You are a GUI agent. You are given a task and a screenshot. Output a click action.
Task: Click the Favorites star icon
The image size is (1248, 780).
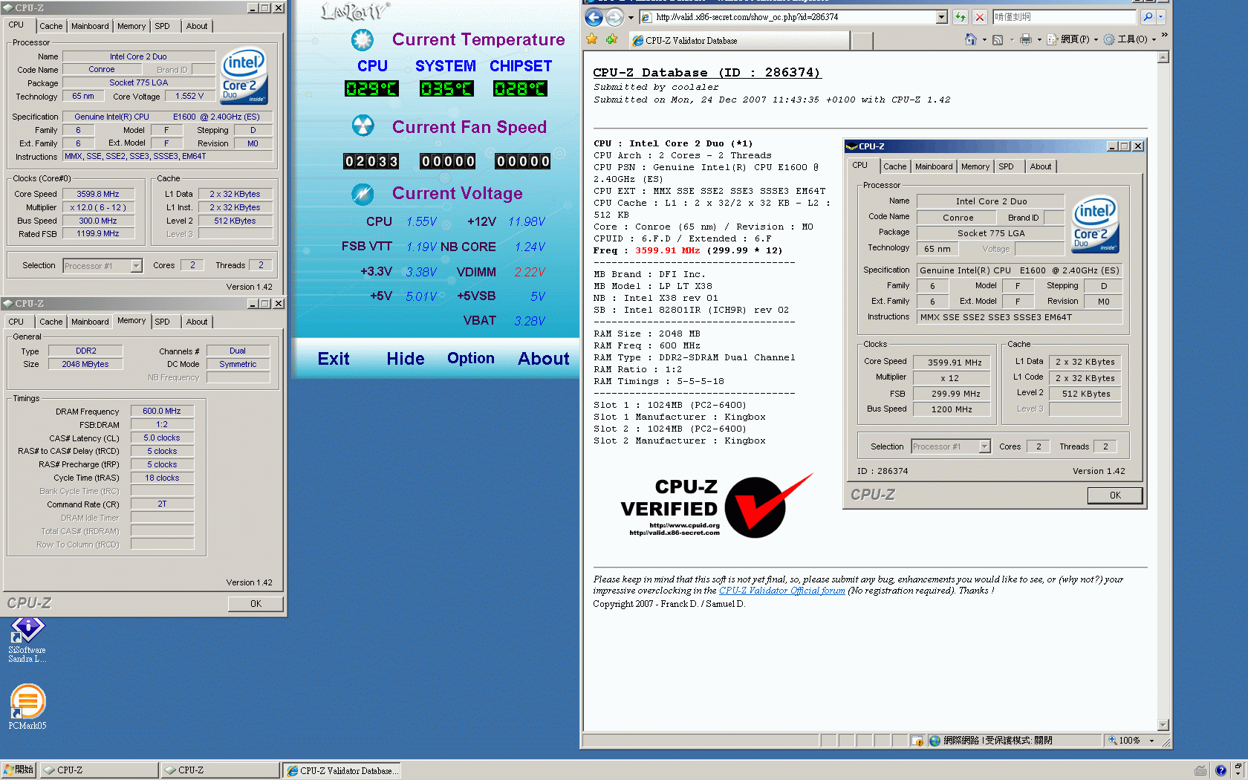(x=592, y=39)
